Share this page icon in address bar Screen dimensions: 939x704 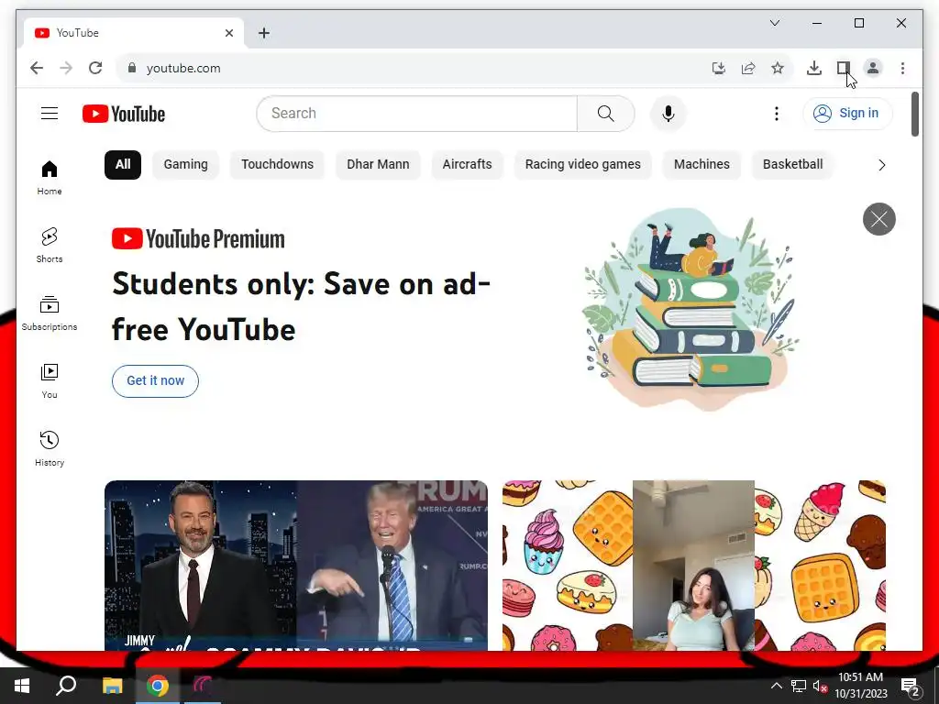tap(748, 68)
